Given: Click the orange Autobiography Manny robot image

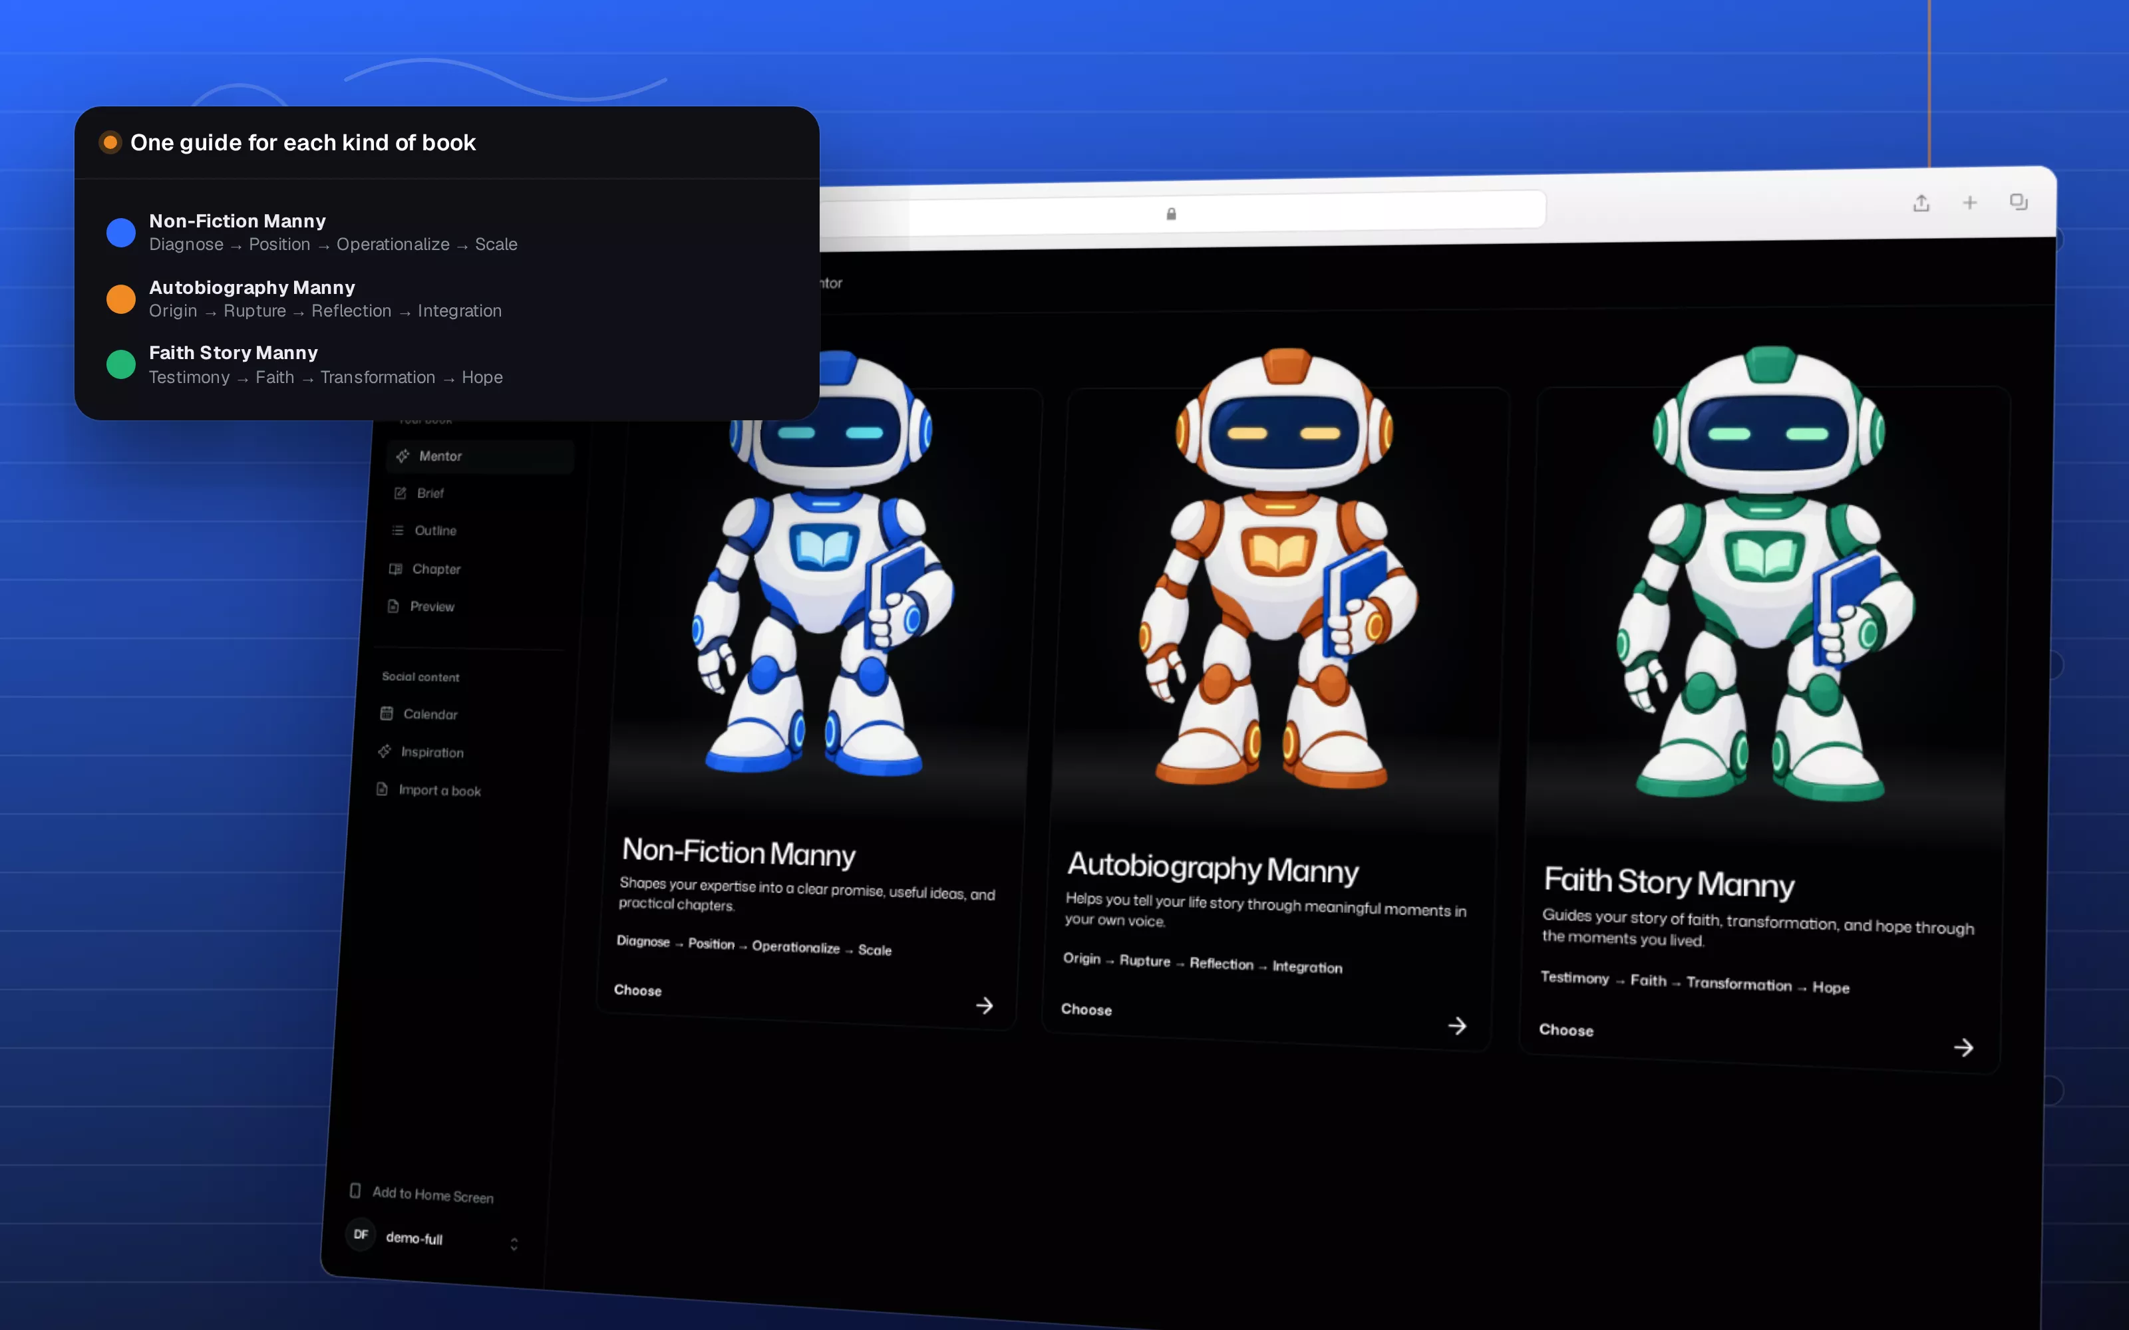Looking at the screenshot, I should (x=1278, y=567).
